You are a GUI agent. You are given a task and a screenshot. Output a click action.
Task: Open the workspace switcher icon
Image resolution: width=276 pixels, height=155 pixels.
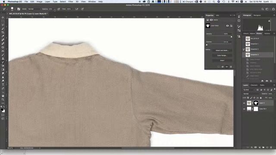pyautogui.click(x=267, y=9)
